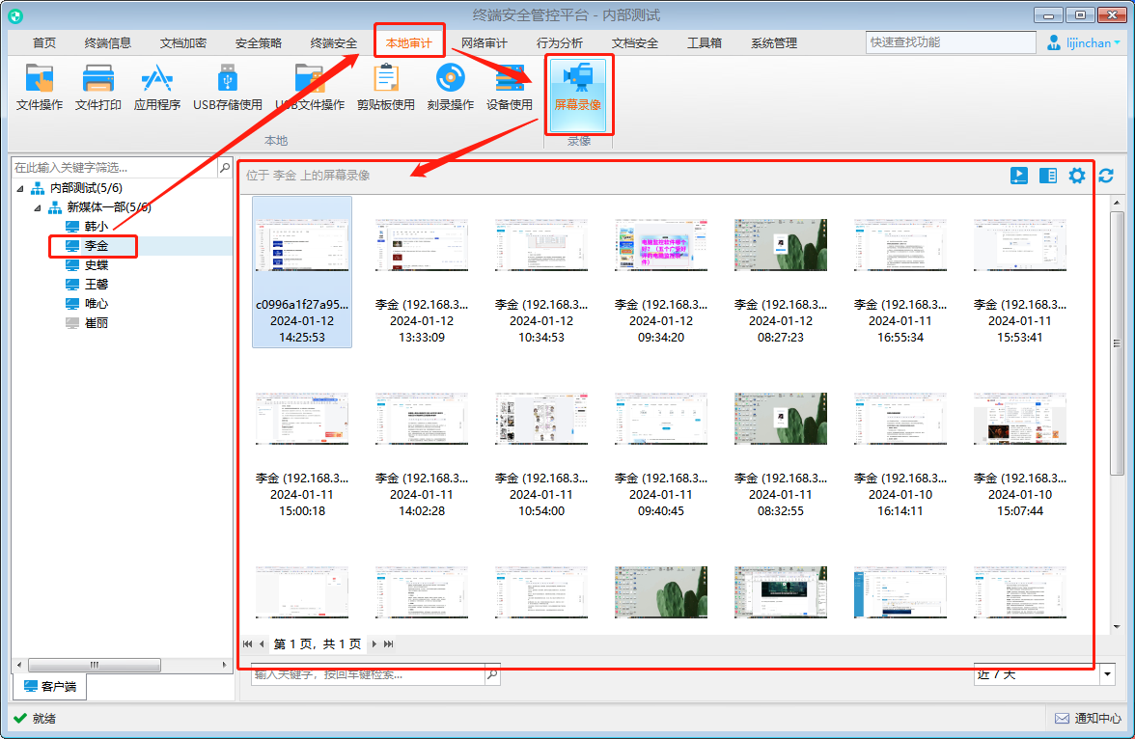The image size is (1135, 739).
Task: Click the refresh icon in recordings panel
Action: [1106, 176]
